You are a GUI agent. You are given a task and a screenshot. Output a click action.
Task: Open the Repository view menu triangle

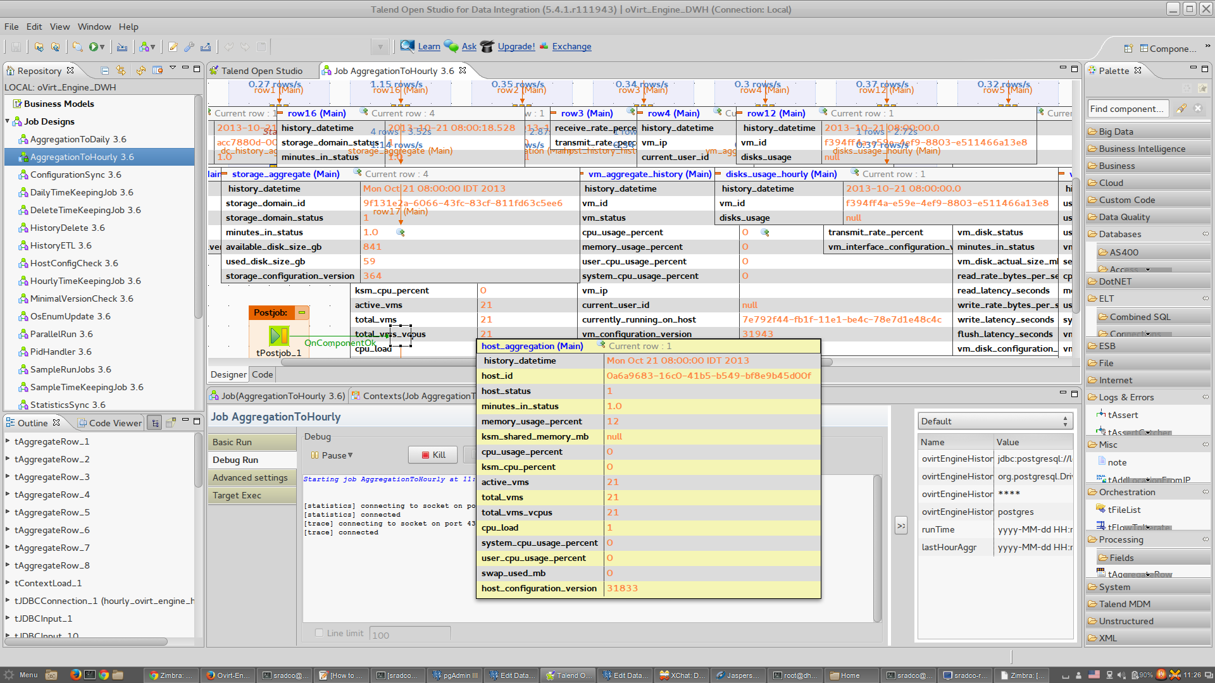point(173,68)
